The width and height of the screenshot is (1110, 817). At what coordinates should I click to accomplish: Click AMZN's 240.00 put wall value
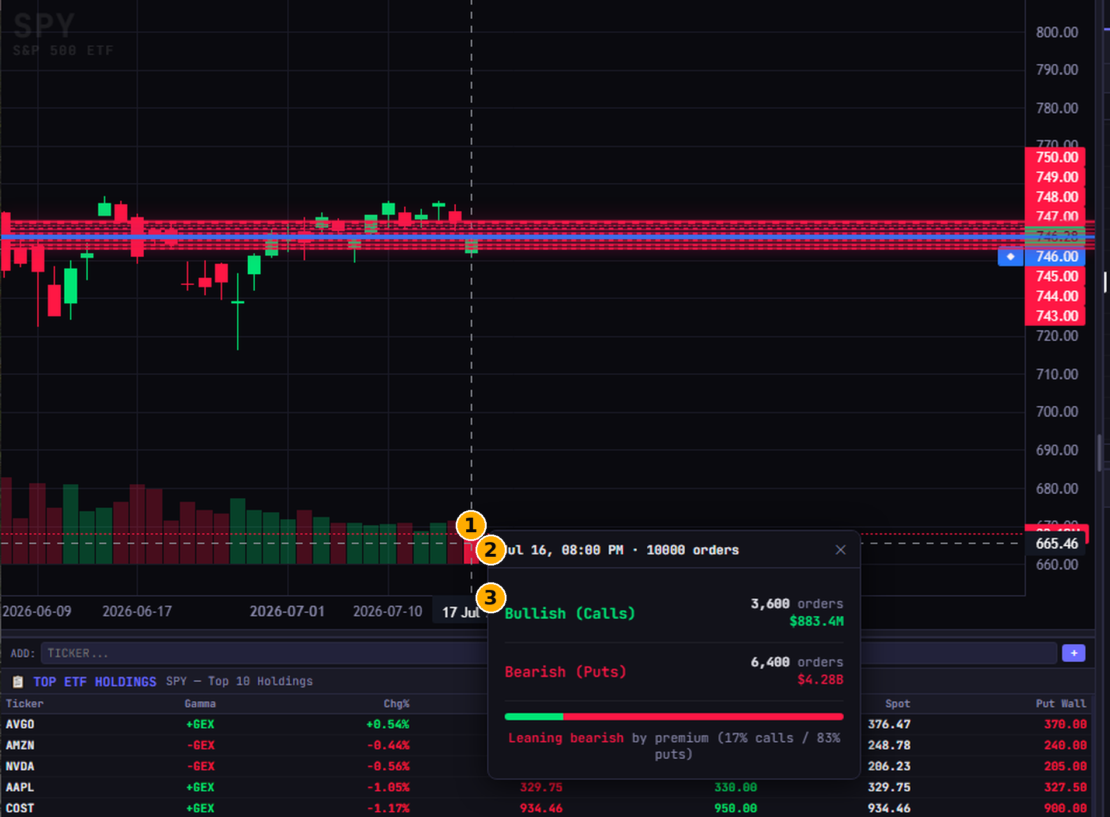coord(1066,745)
